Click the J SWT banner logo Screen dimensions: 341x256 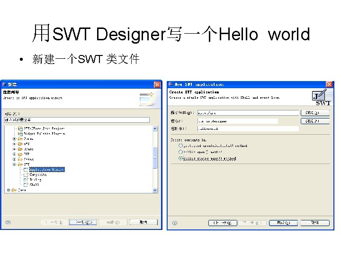[x=322, y=97]
